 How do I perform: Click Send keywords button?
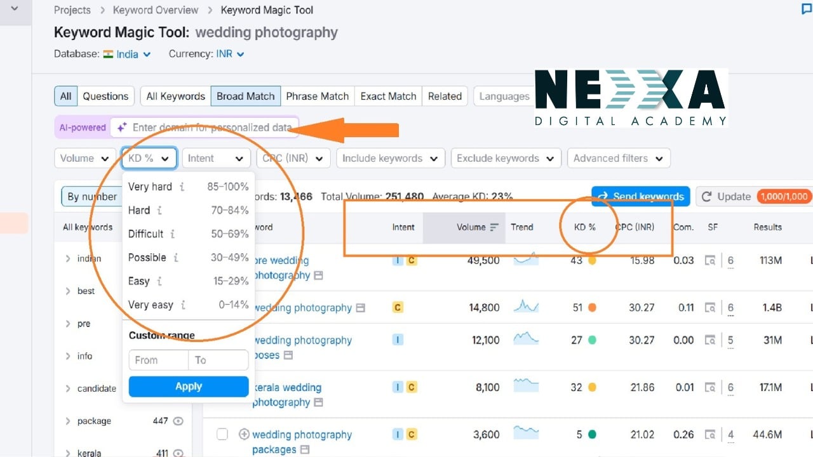[641, 197]
